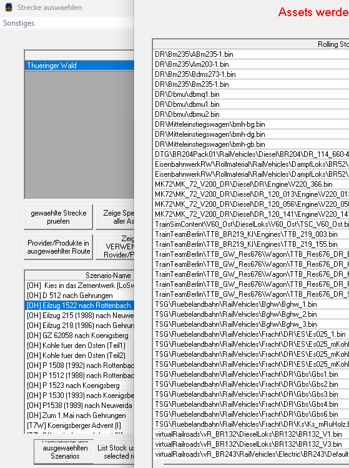The width and height of the screenshot is (349, 468).
Task: Select row DR\Bm235\ABm235-1.bin
Action: 251,54
